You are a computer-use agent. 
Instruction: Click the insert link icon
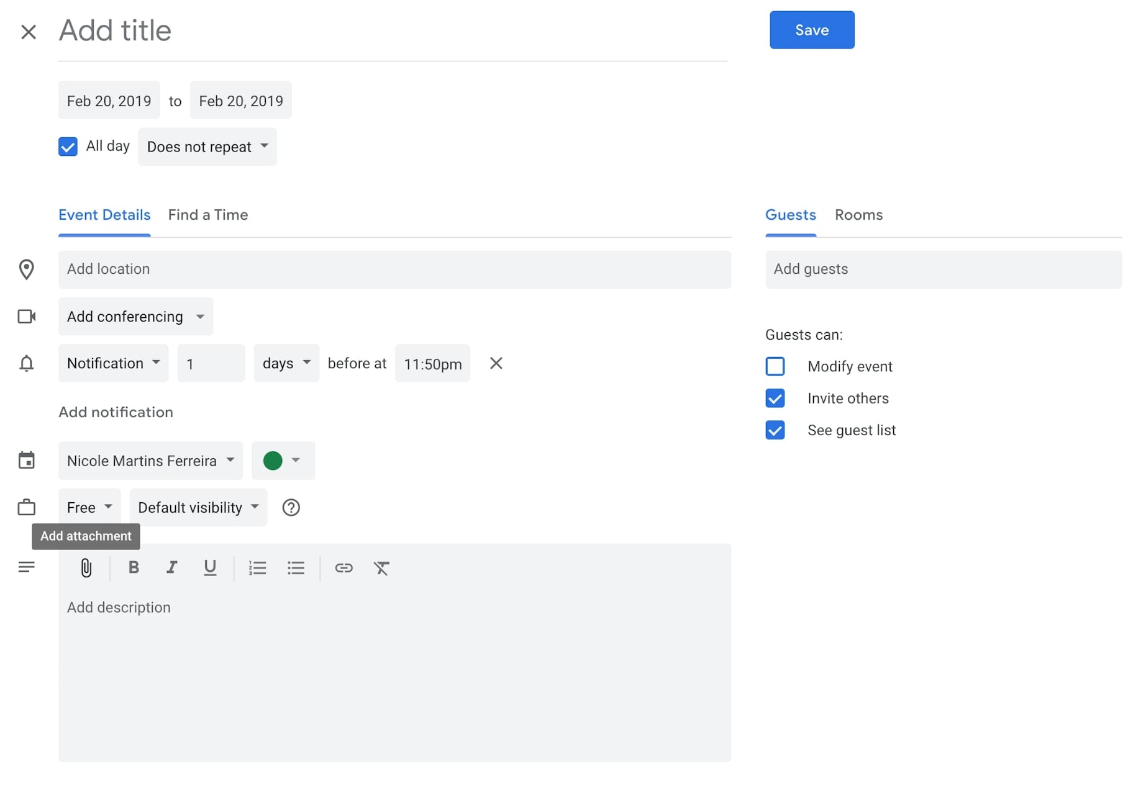344,567
